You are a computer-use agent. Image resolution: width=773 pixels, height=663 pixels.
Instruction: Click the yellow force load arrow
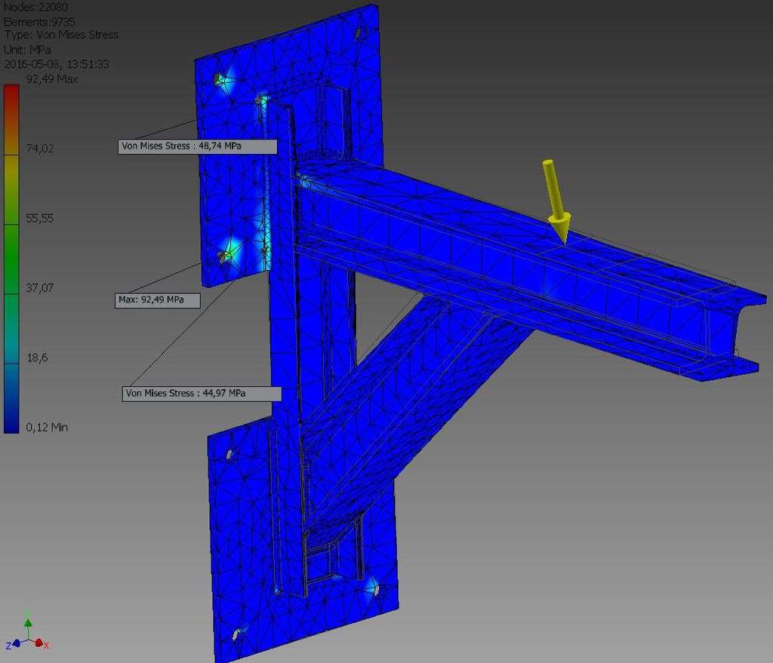click(x=557, y=201)
